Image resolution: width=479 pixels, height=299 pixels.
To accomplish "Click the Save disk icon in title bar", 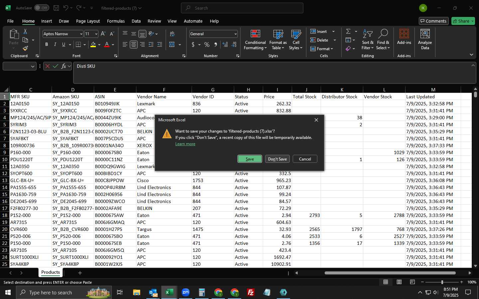I will point(56,8).
